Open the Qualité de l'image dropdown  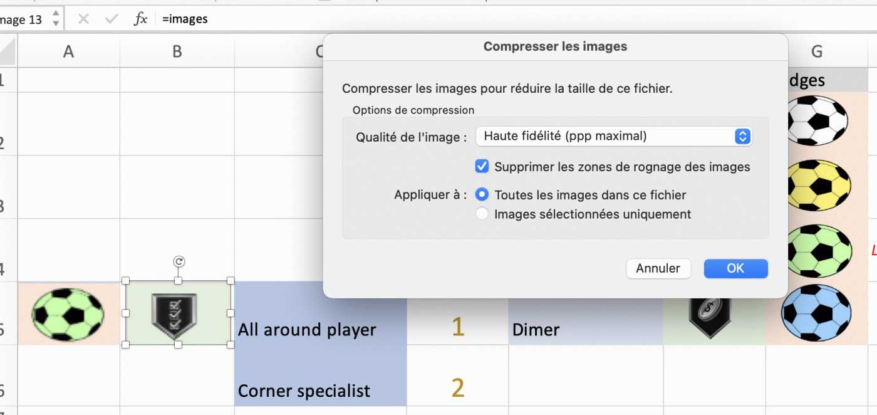pyautogui.click(x=614, y=136)
